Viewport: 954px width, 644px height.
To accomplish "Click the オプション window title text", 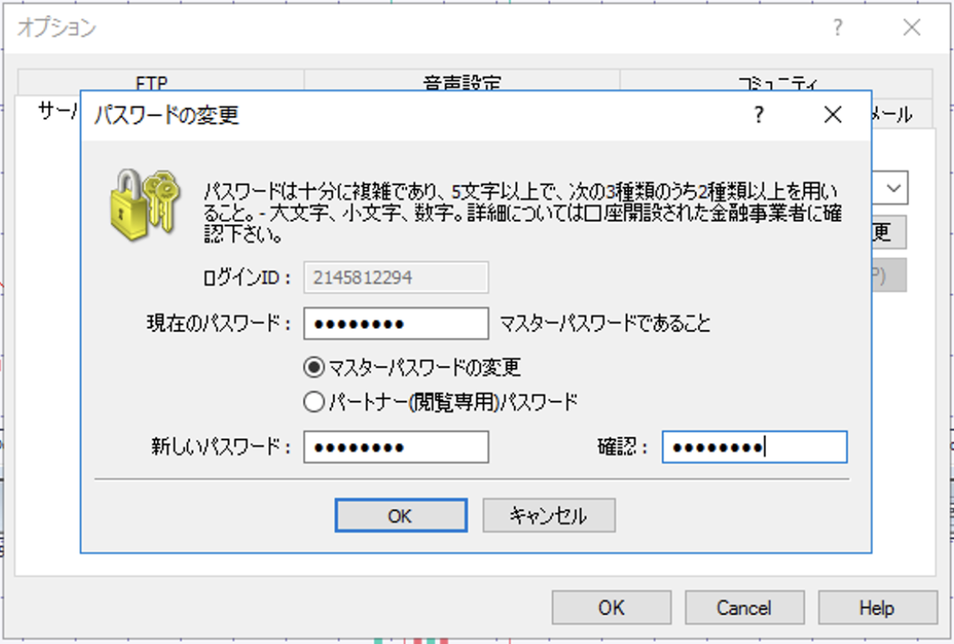I will click(x=56, y=27).
